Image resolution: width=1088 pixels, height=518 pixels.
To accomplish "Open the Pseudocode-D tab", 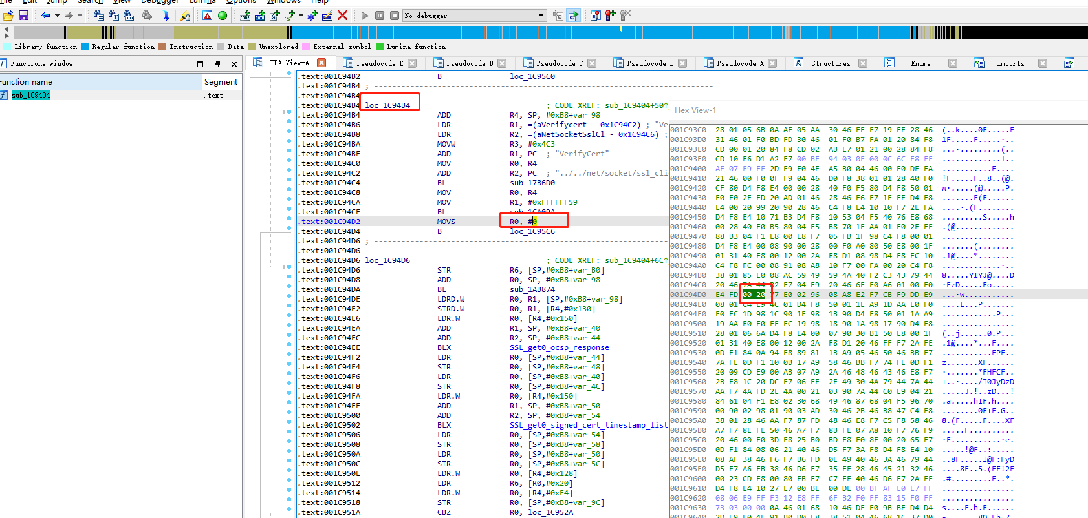I will pyautogui.click(x=470, y=63).
